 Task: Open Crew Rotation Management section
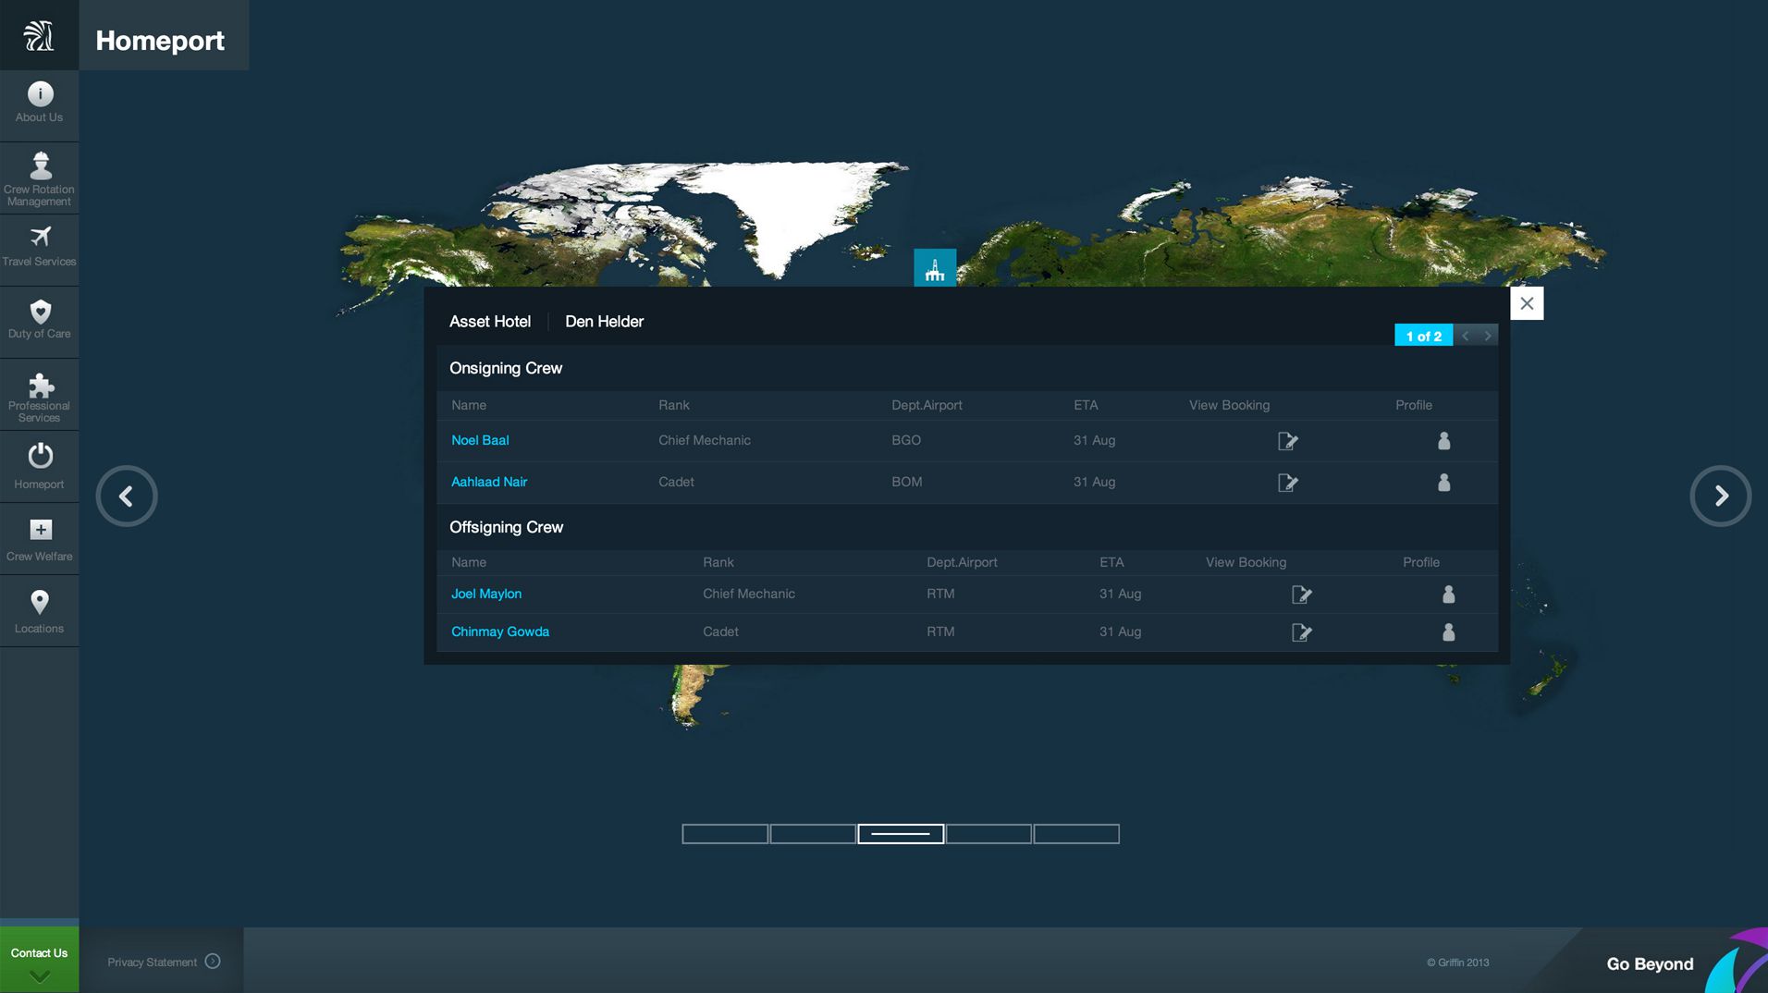click(39, 178)
